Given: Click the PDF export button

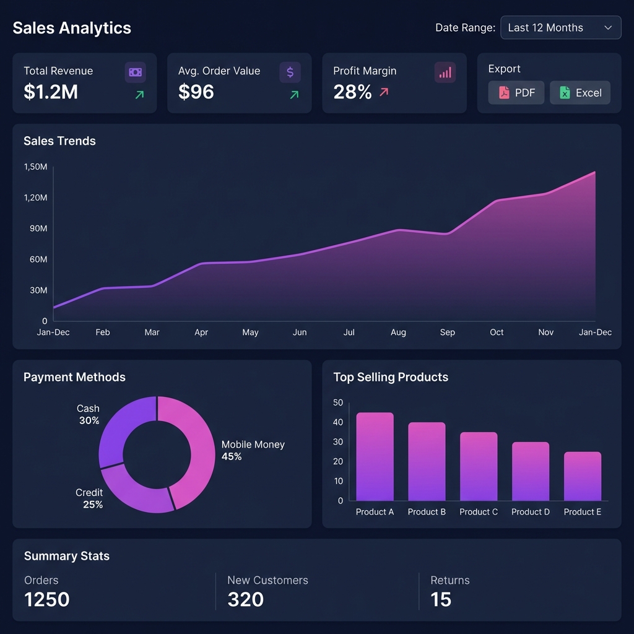Looking at the screenshot, I should coord(516,93).
